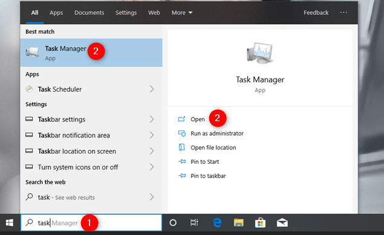Click inside the taskbar search input field
384x235 pixels.
click(x=91, y=222)
